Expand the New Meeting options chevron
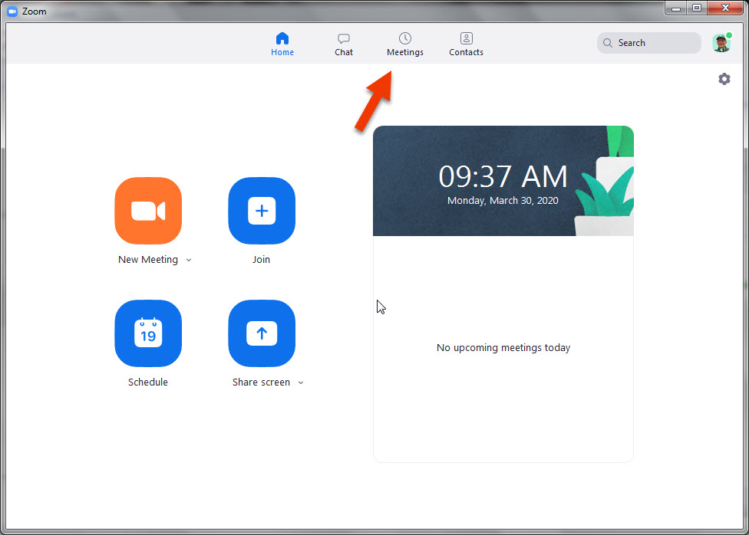749x535 pixels. [189, 260]
